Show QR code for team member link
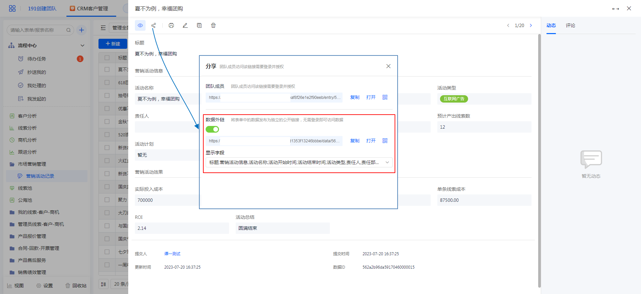 [x=385, y=97]
